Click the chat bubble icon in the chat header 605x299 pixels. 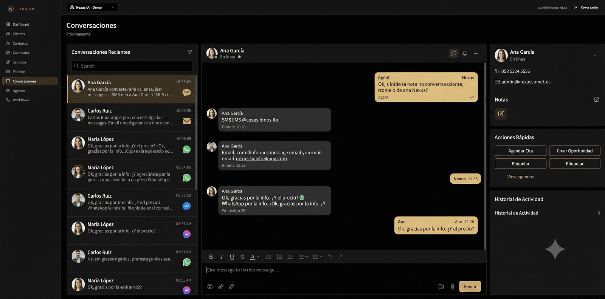pos(454,53)
